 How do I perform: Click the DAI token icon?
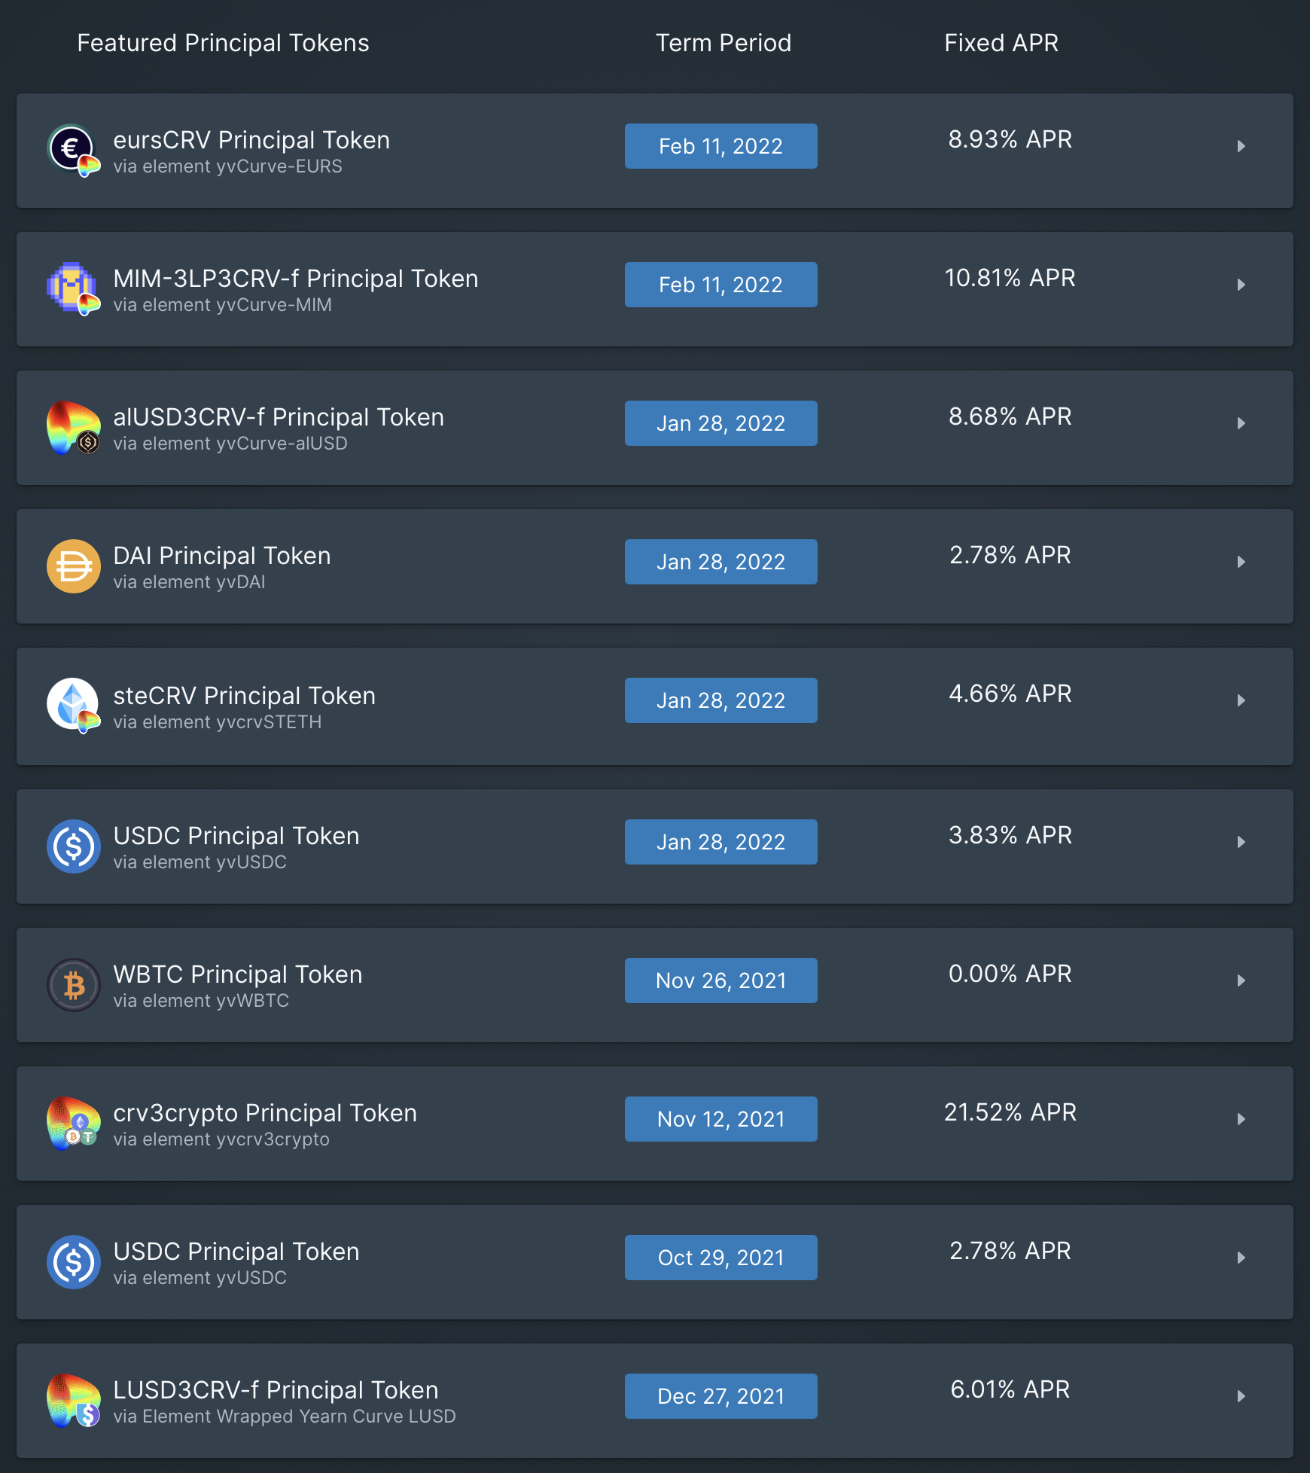pyautogui.click(x=73, y=566)
